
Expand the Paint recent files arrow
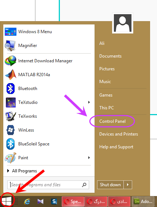pyautogui.click(x=89, y=158)
